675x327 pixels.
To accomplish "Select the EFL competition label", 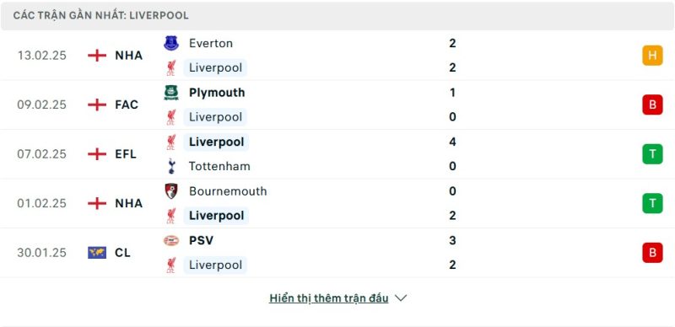I will click(126, 154).
